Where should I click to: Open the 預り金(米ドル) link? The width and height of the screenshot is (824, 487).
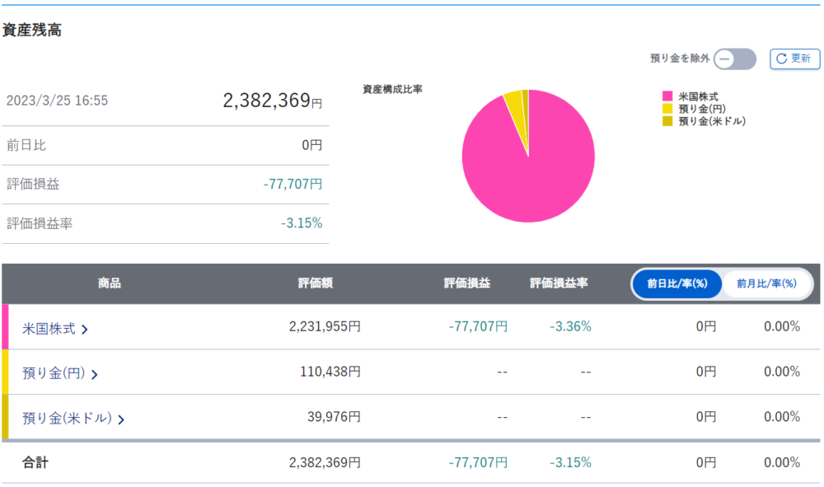[67, 419]
